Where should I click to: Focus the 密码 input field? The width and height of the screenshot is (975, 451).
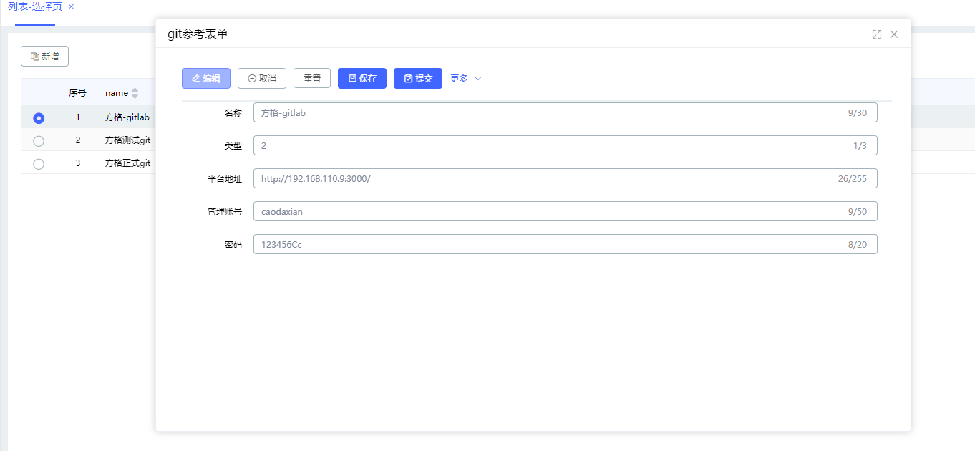click(566, 244)
